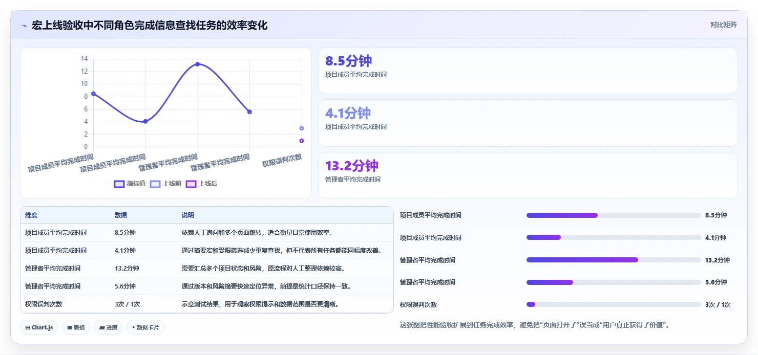Select the 13.2分钟 value right of progress bar
The height and width of the screenshot is (355, 758).
point(718,260)
